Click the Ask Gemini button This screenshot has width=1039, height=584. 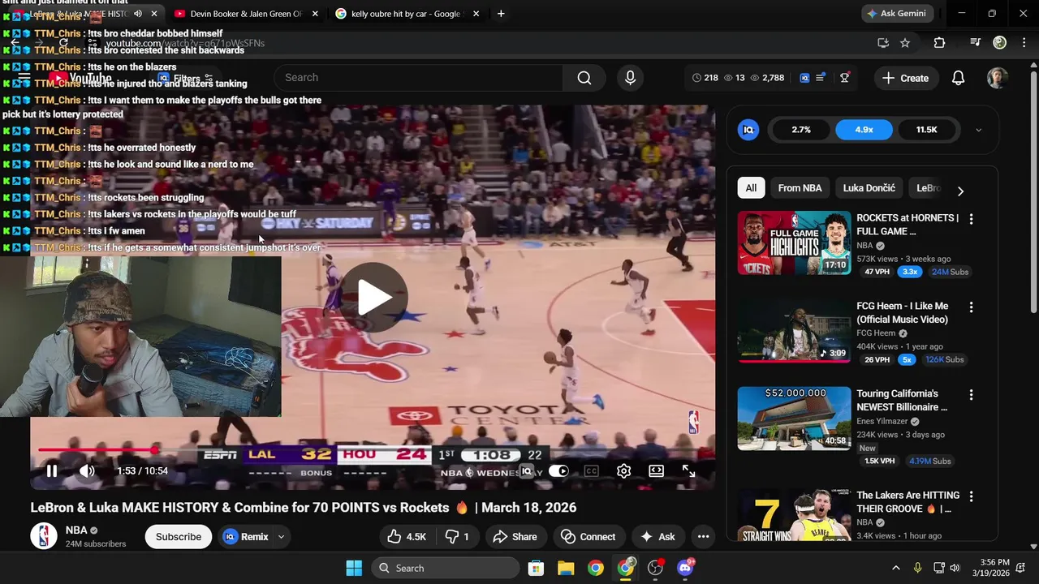click(x=896, y=14)
